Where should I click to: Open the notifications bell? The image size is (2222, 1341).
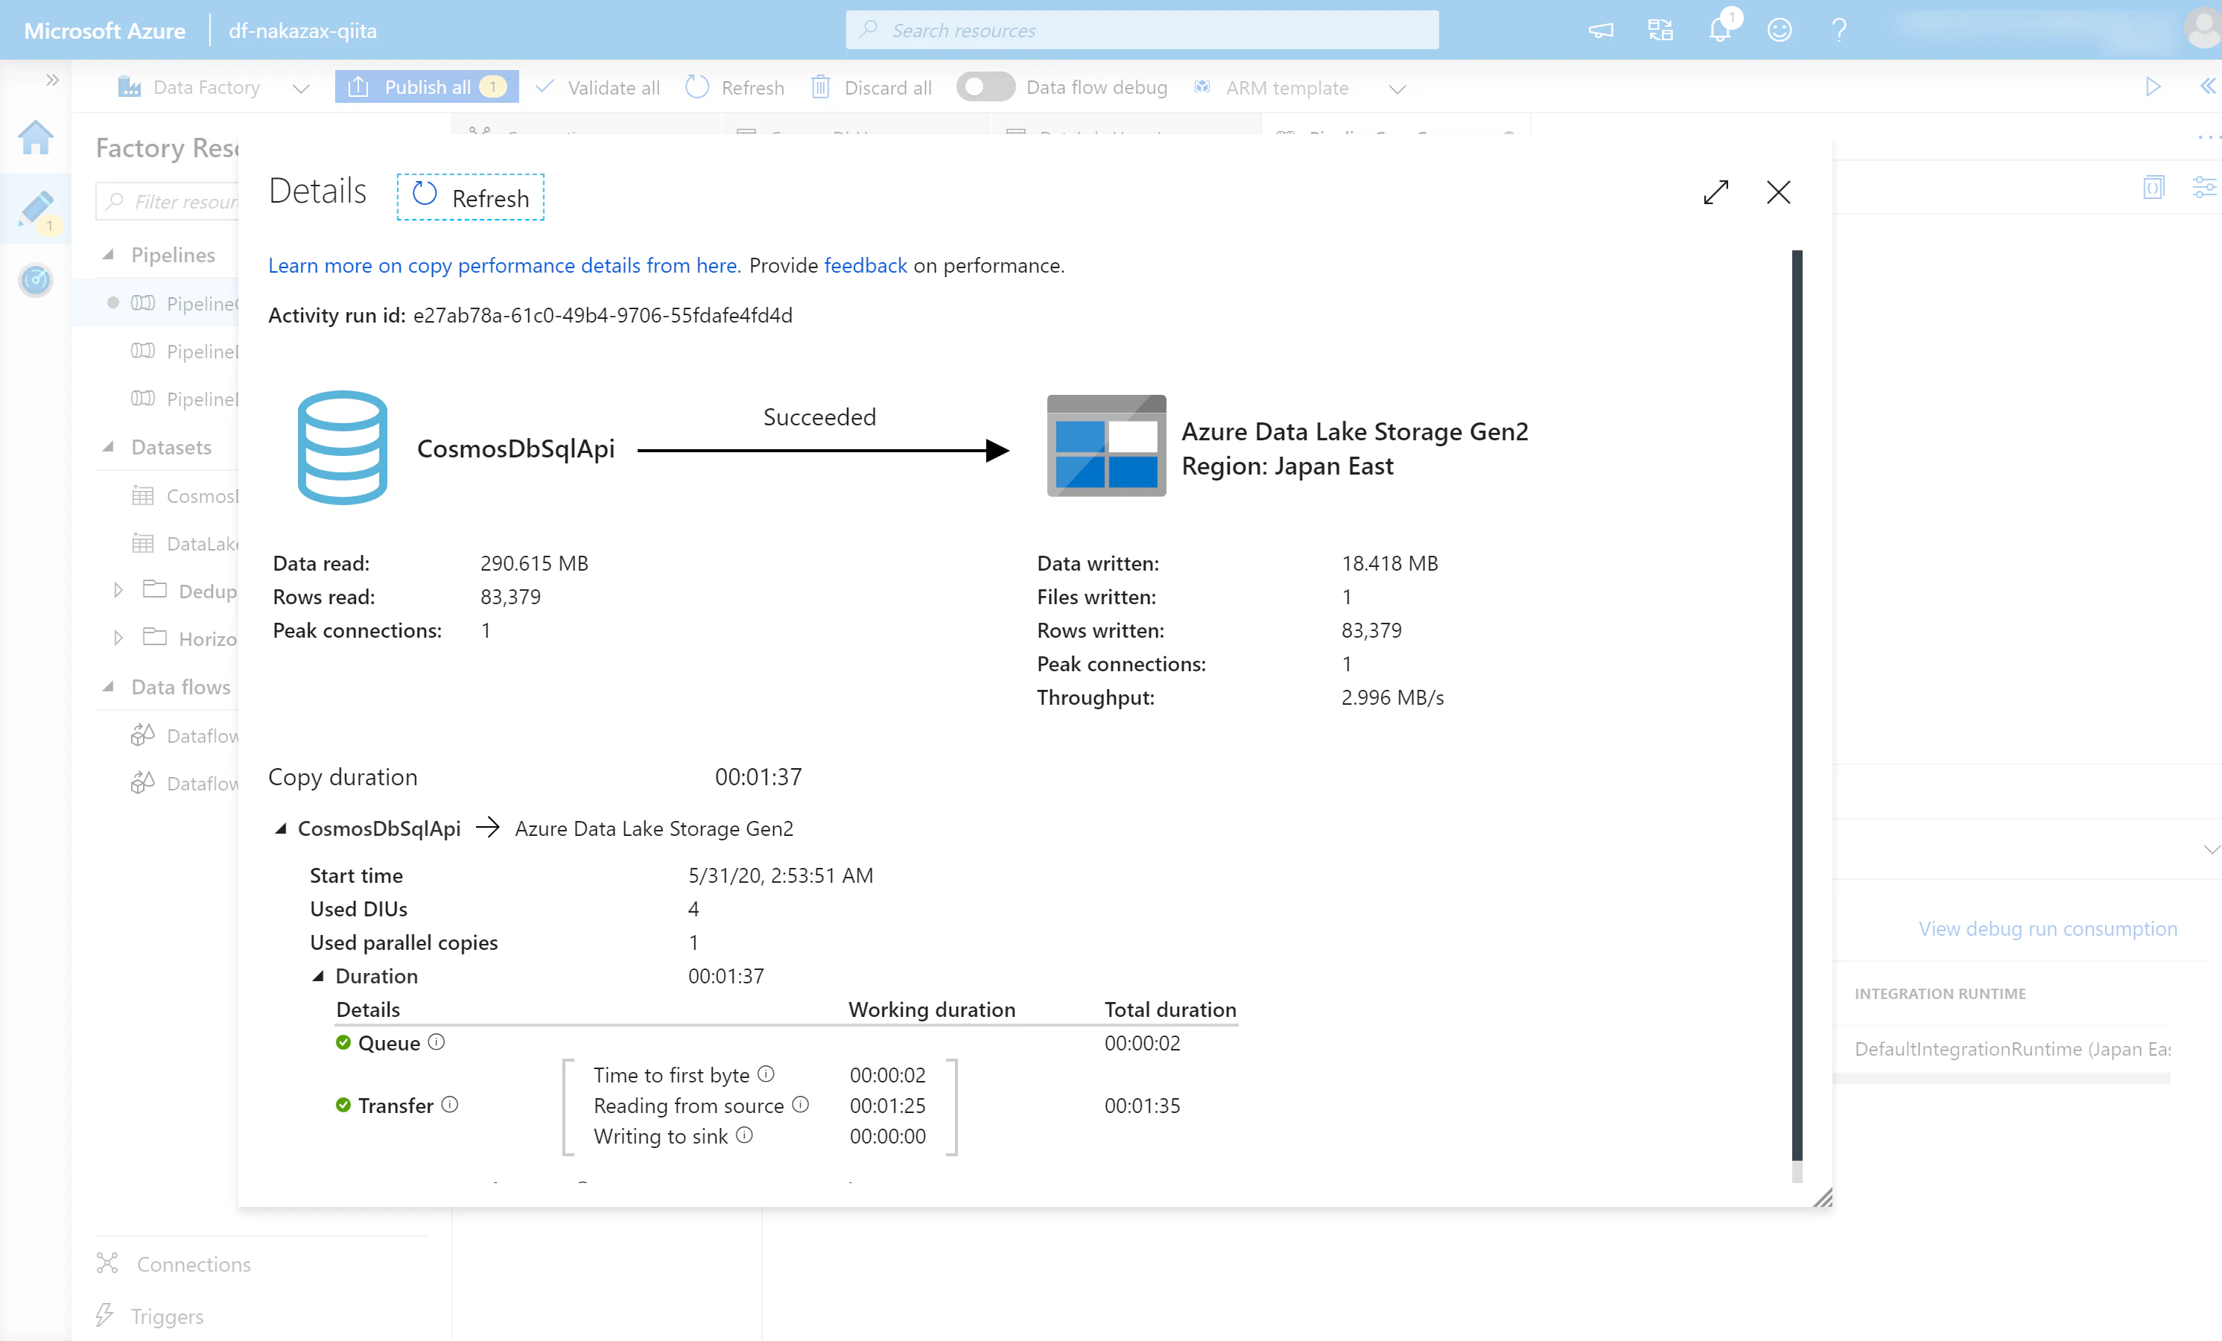[x=1721, y=30]
